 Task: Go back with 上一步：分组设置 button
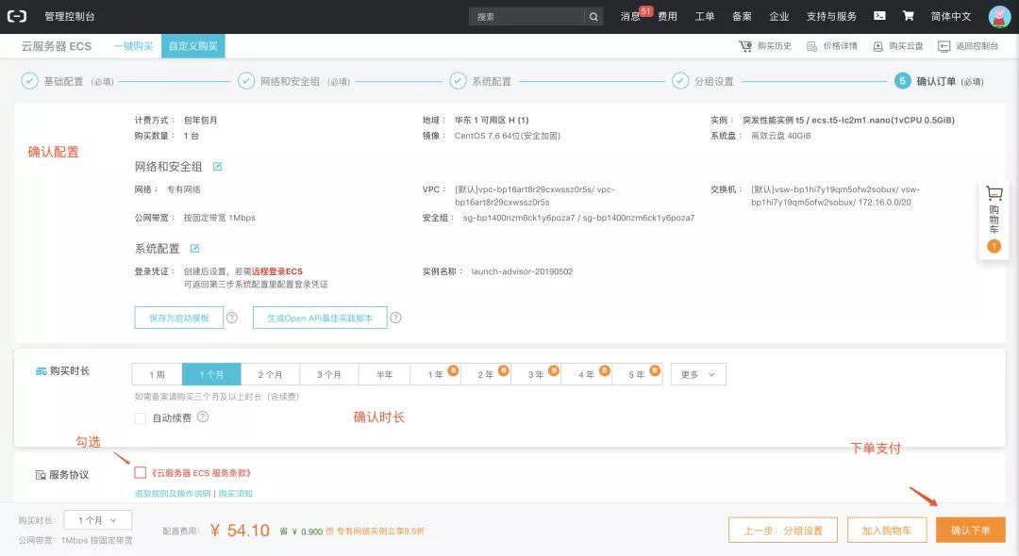pos(783,530)
